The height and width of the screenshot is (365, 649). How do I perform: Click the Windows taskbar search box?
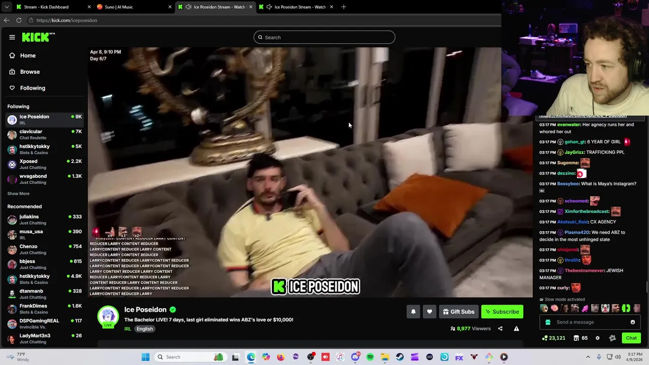[x=190, y=357]
